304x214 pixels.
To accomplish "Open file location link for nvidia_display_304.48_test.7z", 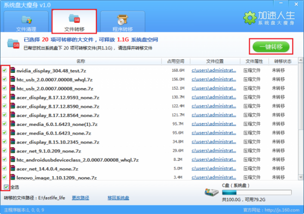I will click(x=214, y=70).
